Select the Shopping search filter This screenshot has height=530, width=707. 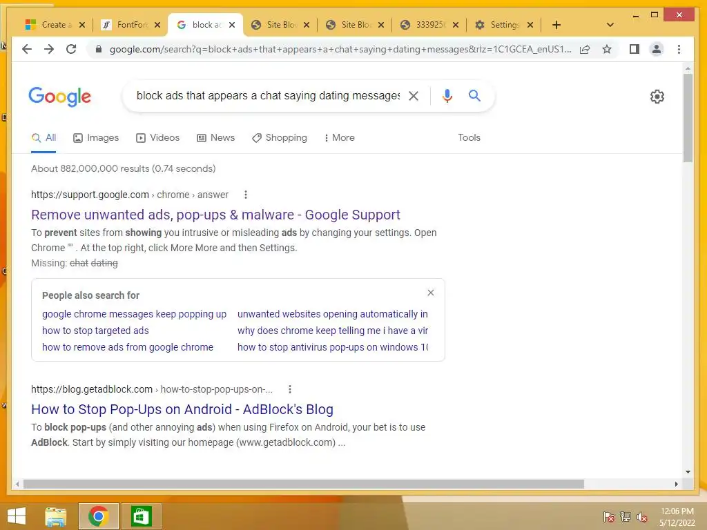coord(280,138)
